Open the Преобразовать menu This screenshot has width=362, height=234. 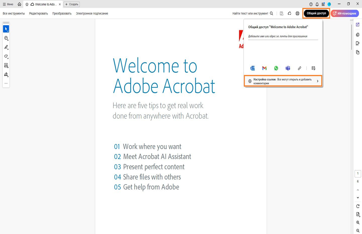pos(62,14)
